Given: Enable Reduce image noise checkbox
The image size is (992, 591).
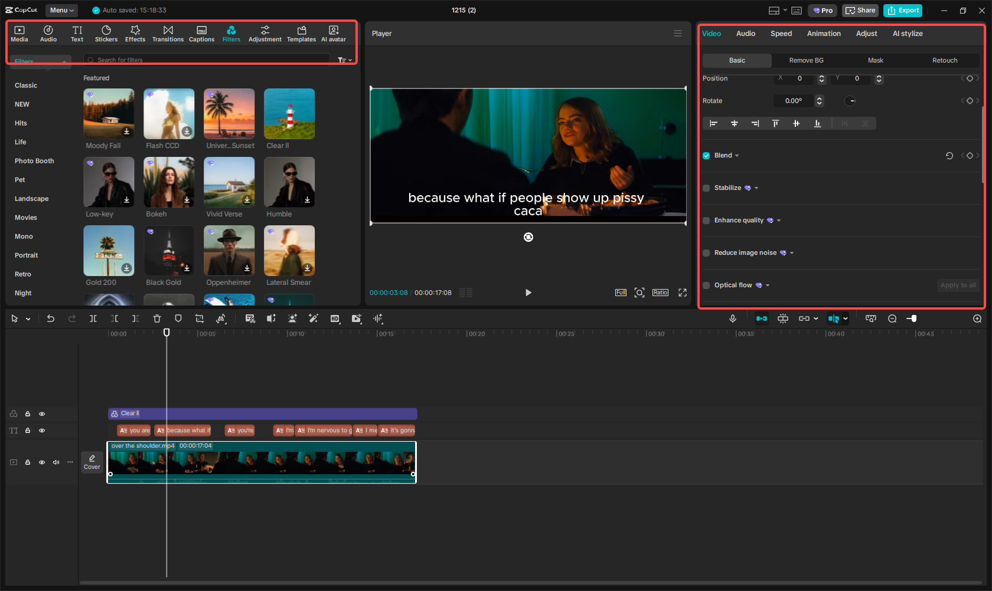Looking at the screenshot, I should [x=706, y=253].
